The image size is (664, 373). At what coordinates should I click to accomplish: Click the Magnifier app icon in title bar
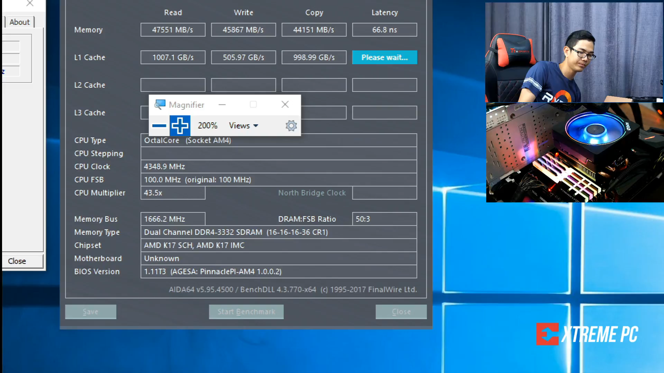[x=160, y=105]
